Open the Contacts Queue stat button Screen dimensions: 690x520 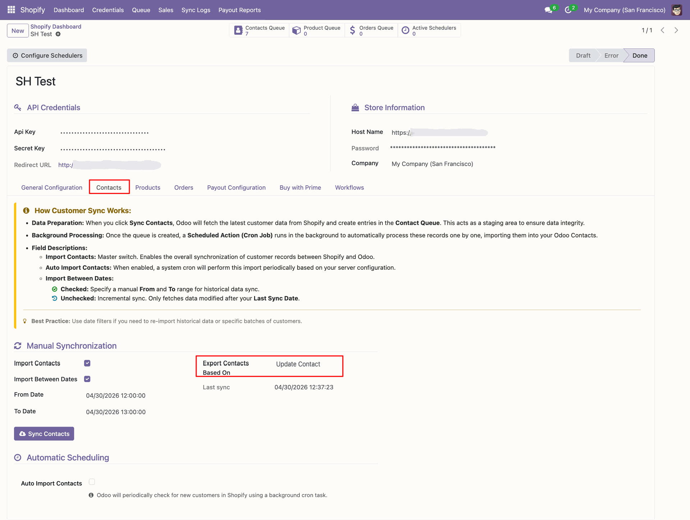[x=259, y=30]
